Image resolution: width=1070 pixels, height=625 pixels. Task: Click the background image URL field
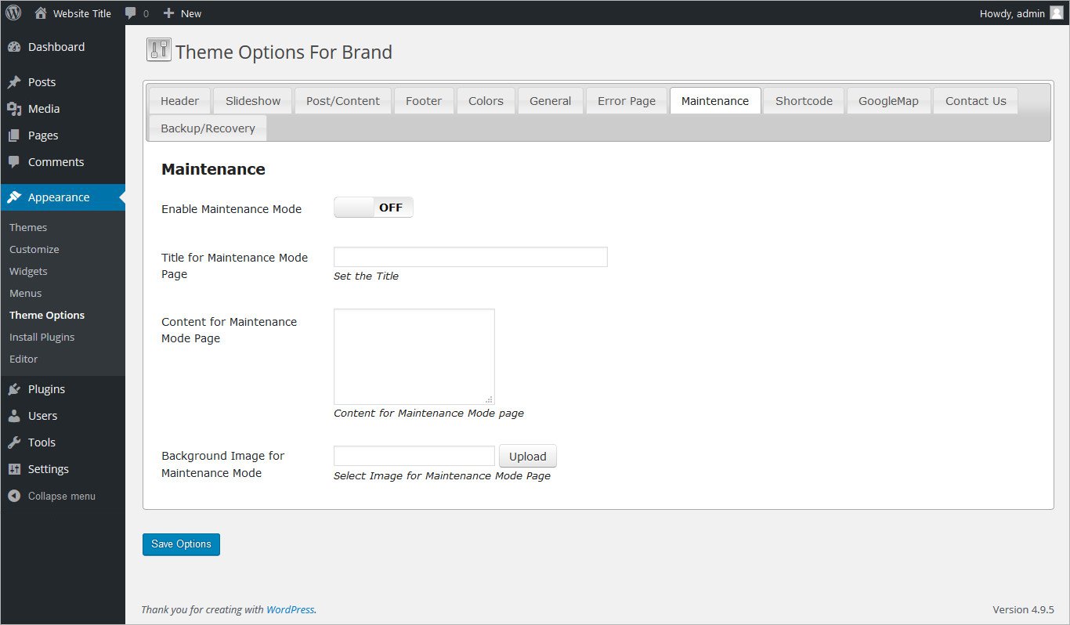[x=414, y=456]
